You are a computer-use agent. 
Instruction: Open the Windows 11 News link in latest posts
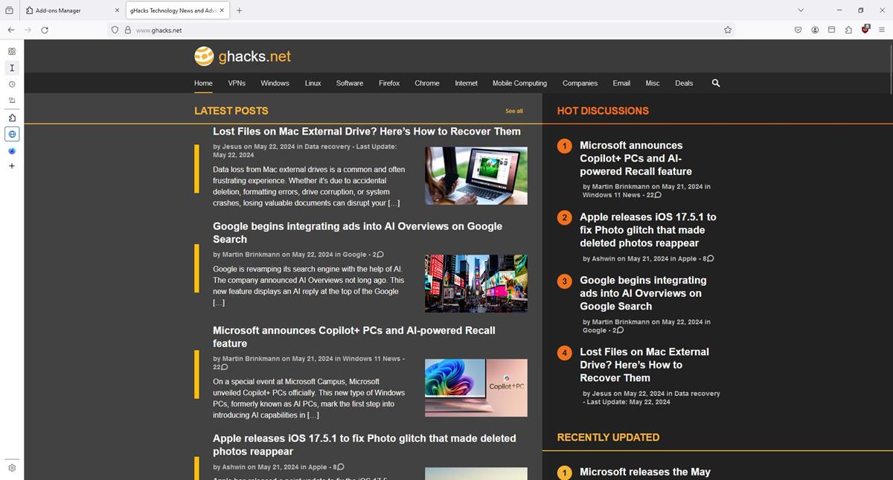[371, 359]
